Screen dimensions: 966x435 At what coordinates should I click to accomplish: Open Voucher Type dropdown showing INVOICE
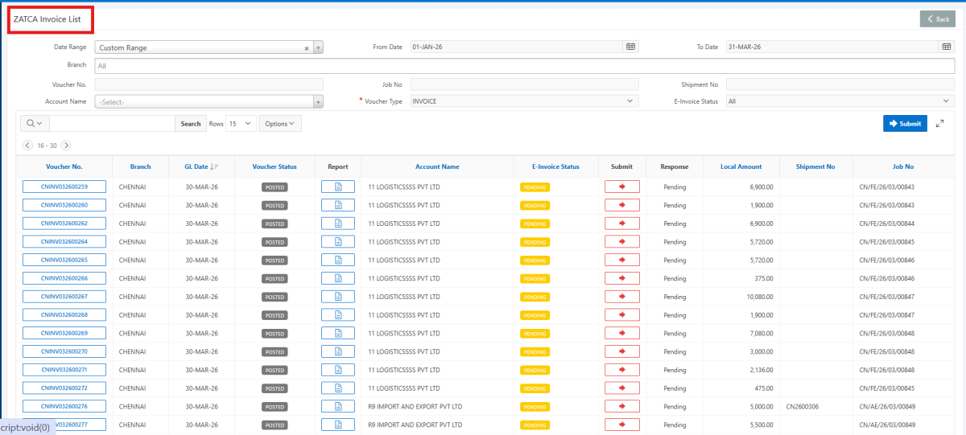coord(524,101)
